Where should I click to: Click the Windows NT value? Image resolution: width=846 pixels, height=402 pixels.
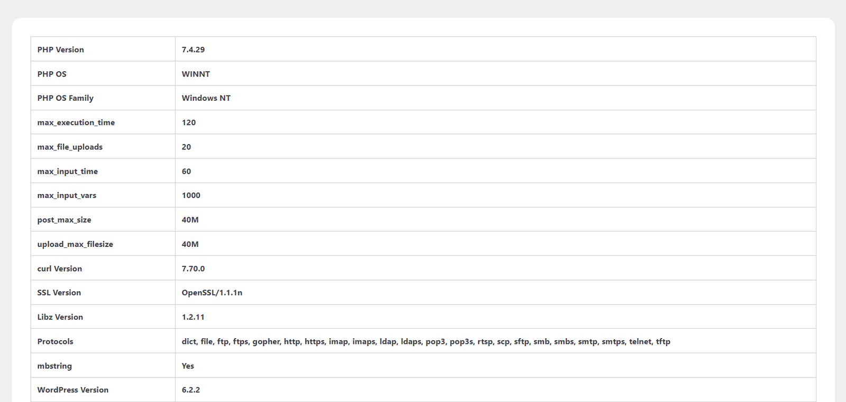(x=206, y=98)
